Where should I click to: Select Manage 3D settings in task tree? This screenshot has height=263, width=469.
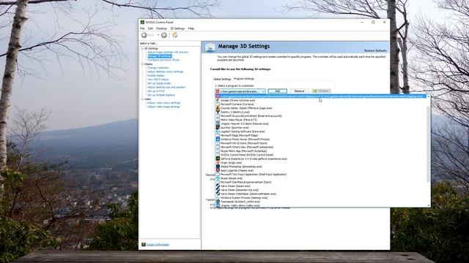click(x=160, y=56)
